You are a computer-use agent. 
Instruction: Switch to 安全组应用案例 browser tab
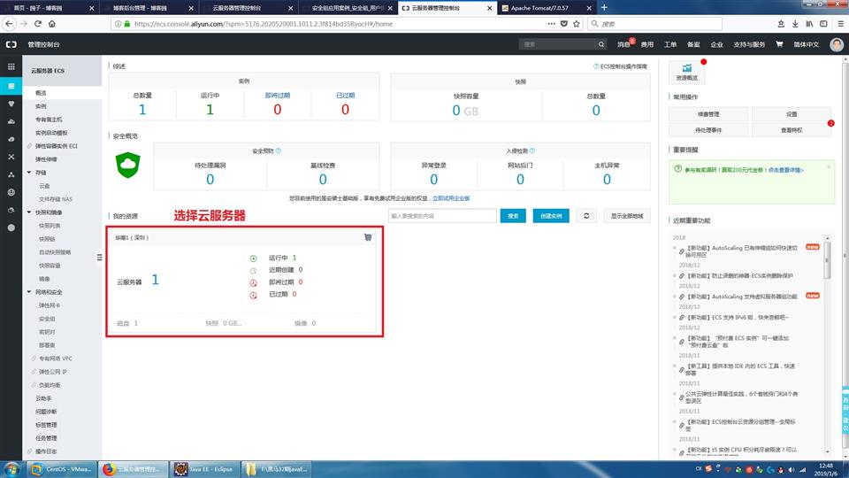click(348, 8)
